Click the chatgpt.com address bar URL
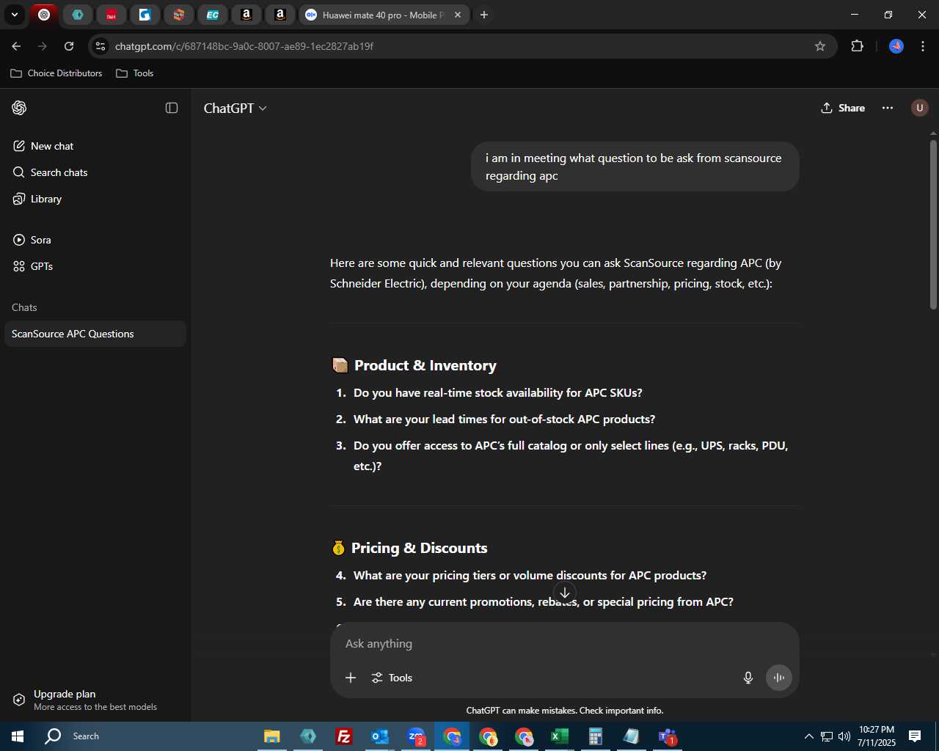Image resolution: width=939 pixels, height=751 pixels. [244, 46]
